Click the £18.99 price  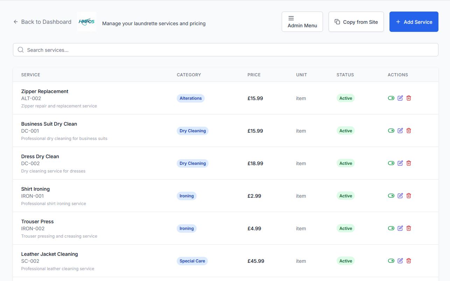click(x=255, y=163)
